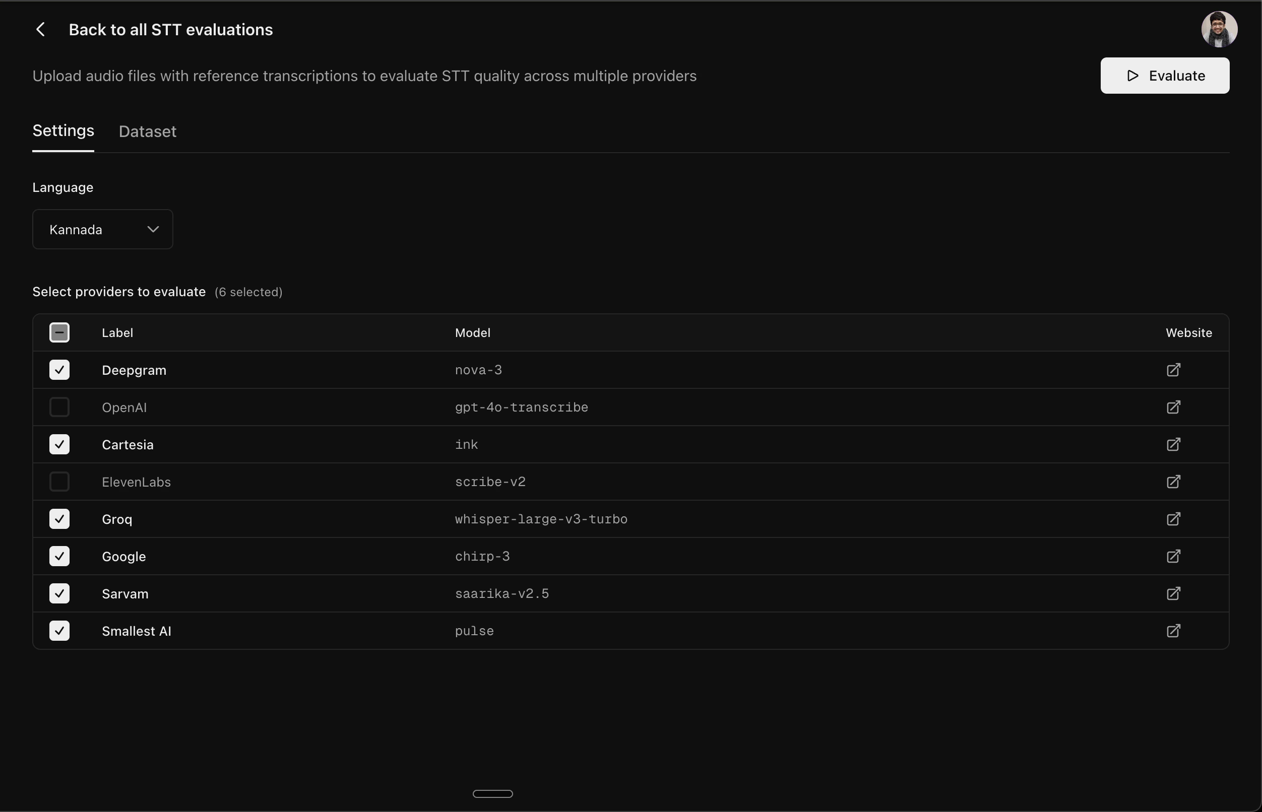Open the Cartesia website link
Image resolution: width=1262 pixels, height=812 pixels.
pyautogui.click(x=1173, y=444)
